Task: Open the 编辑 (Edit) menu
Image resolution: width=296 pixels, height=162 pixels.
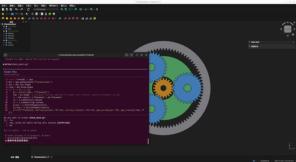Action: 12,6
